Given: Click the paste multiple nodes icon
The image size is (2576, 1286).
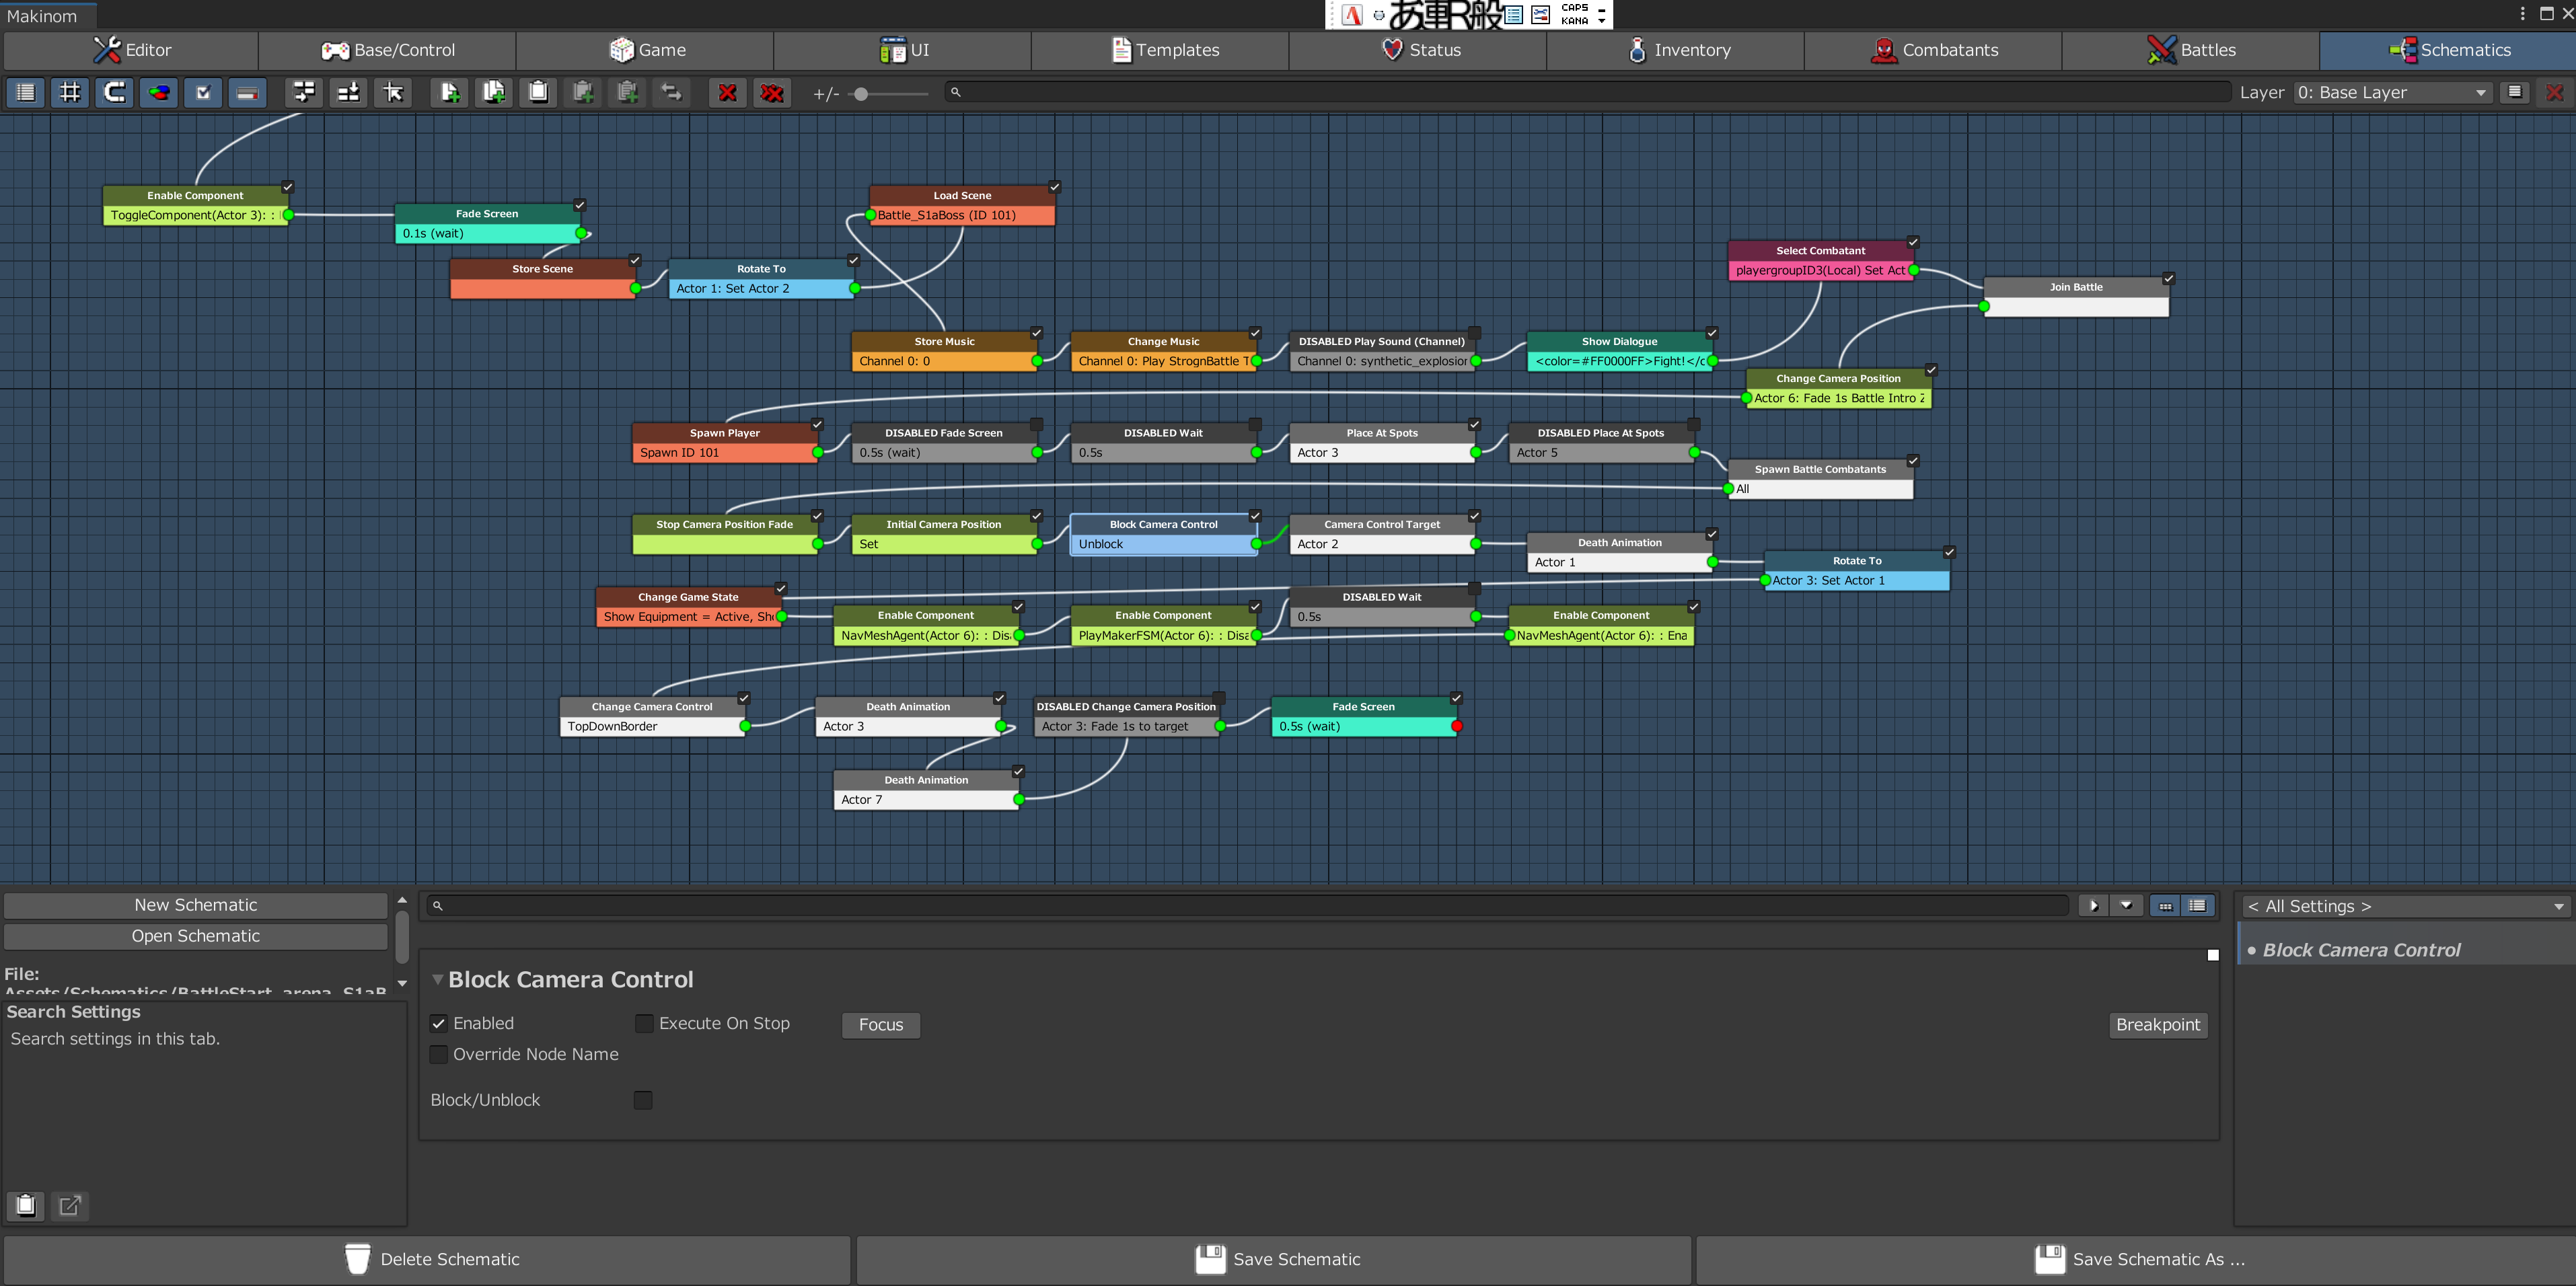Looking at the screenshot, I should 627,93.
